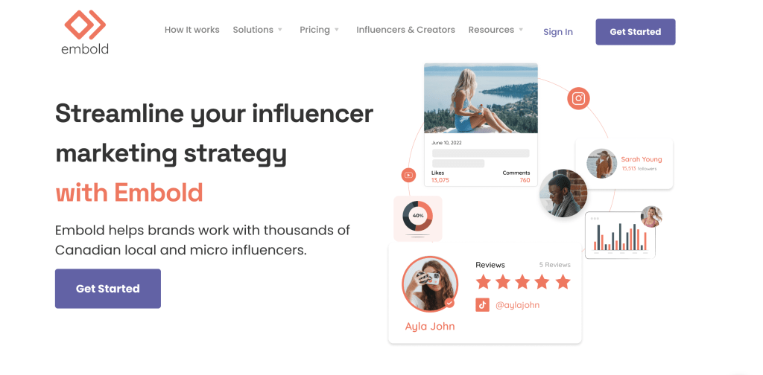
Task: Click the @aylajohn handle link
Action: (517, 305)
